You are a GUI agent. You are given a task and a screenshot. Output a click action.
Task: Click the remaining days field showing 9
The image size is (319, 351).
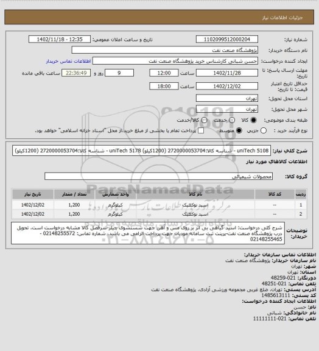pos(119,73)
